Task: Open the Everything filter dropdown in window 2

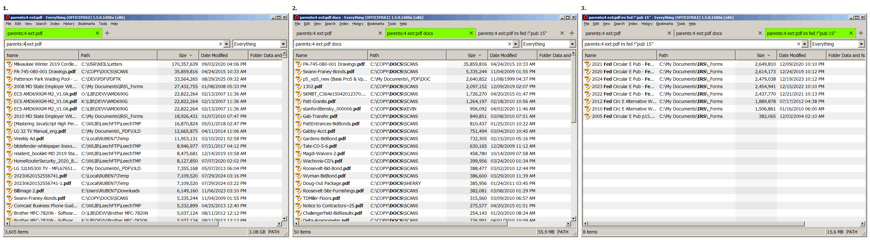Action: coord(573,44)
